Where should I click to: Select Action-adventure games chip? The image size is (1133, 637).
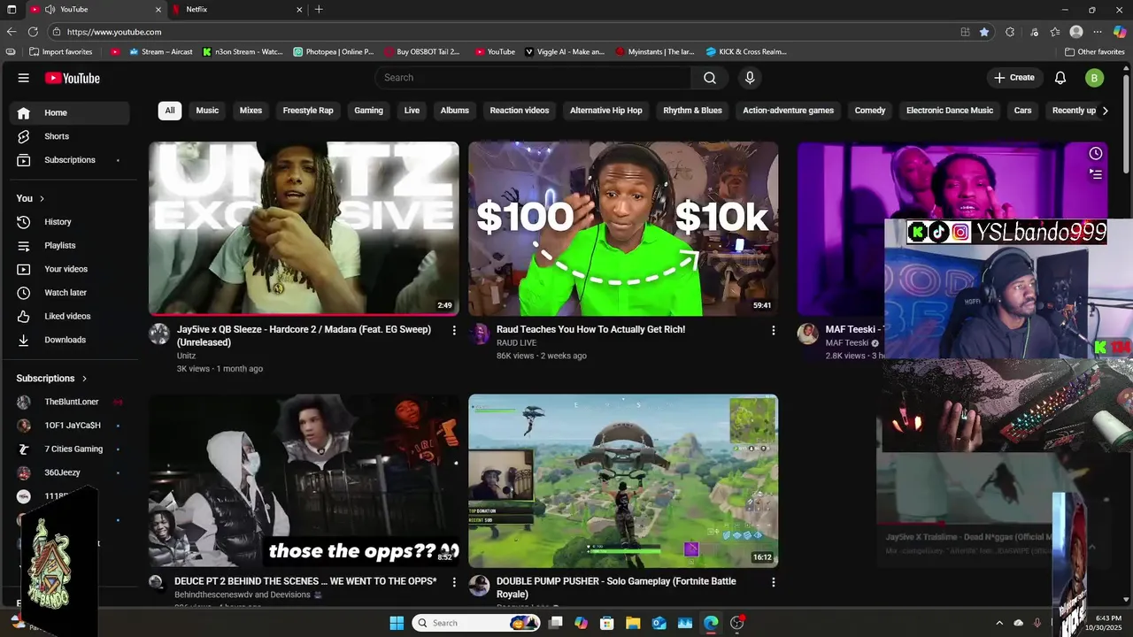click(x=789, y=111)
